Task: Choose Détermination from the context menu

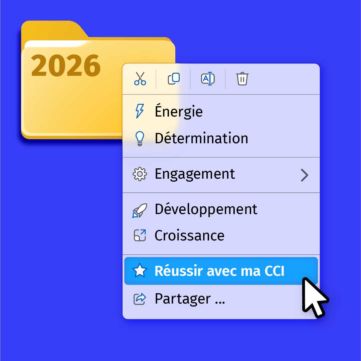Action: click(x=201, y=138)
